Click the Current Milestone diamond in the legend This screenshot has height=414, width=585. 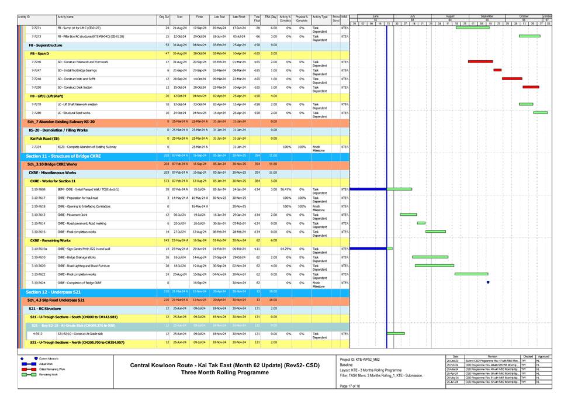22,358
